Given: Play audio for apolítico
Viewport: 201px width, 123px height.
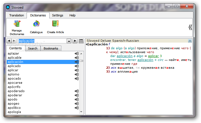Looking at the screenshot, I should [76, 108].
